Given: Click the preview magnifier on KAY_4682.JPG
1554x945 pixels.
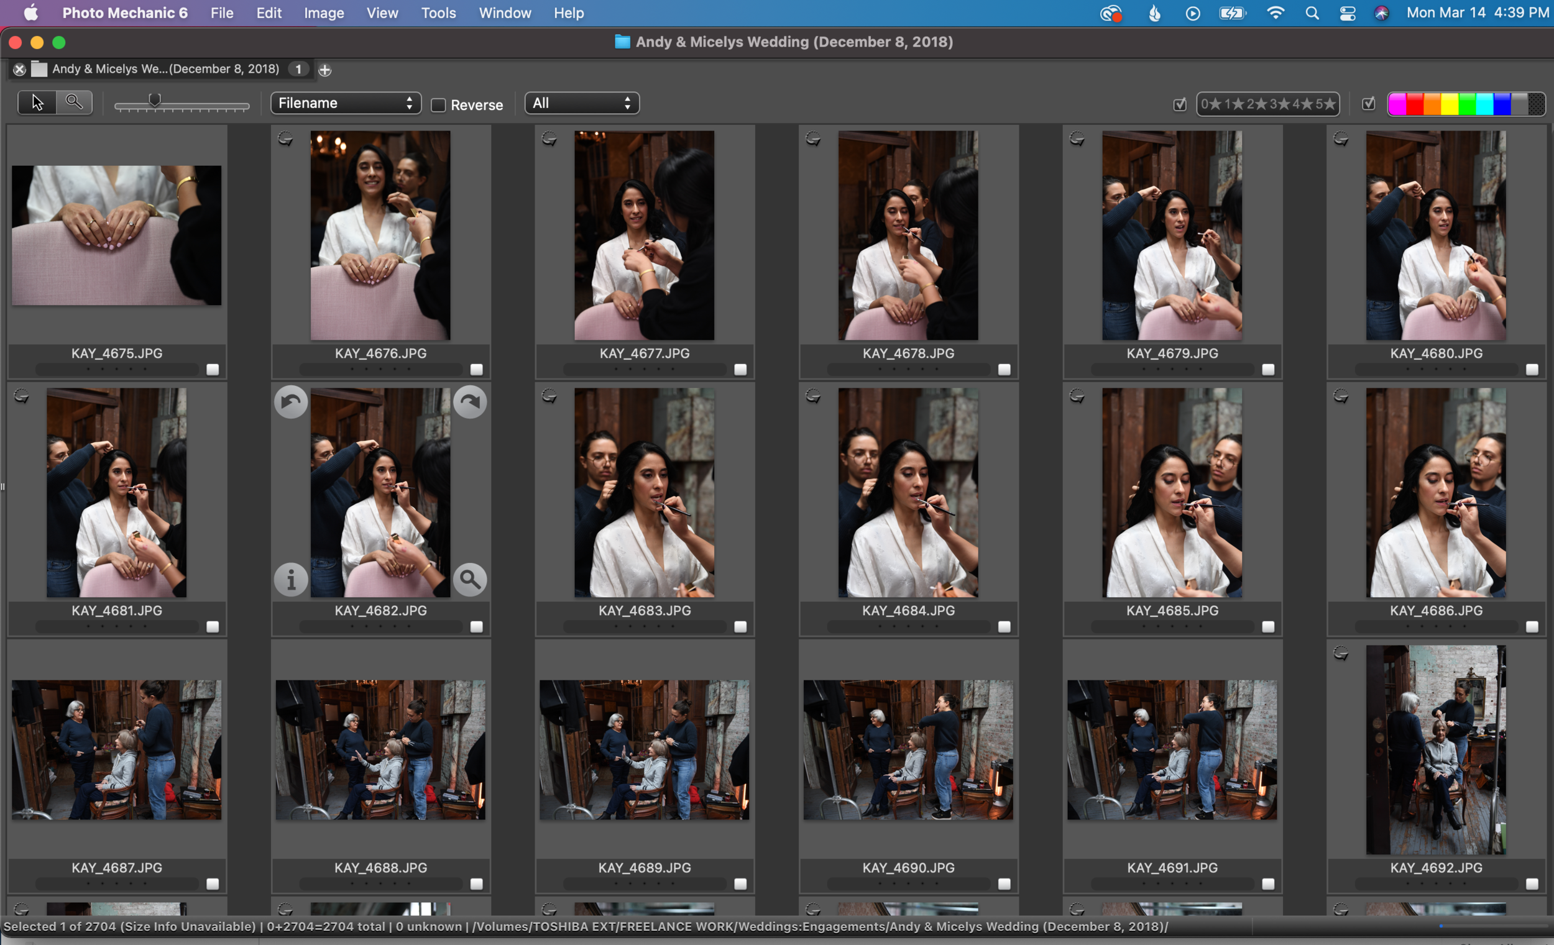Looking at the screenshot, I should 470,579.
